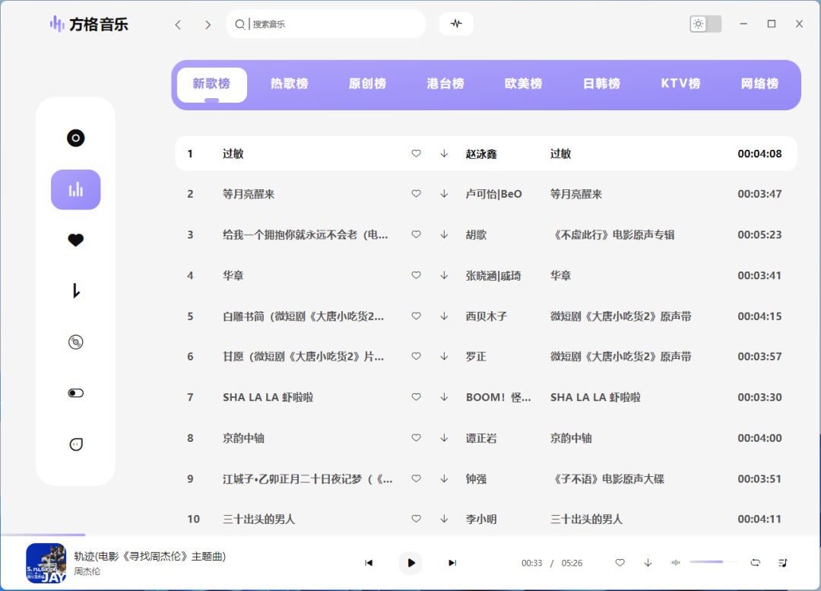The image size is (821, 591).
Task: Skip to the next track
Action: coord(452,563)
